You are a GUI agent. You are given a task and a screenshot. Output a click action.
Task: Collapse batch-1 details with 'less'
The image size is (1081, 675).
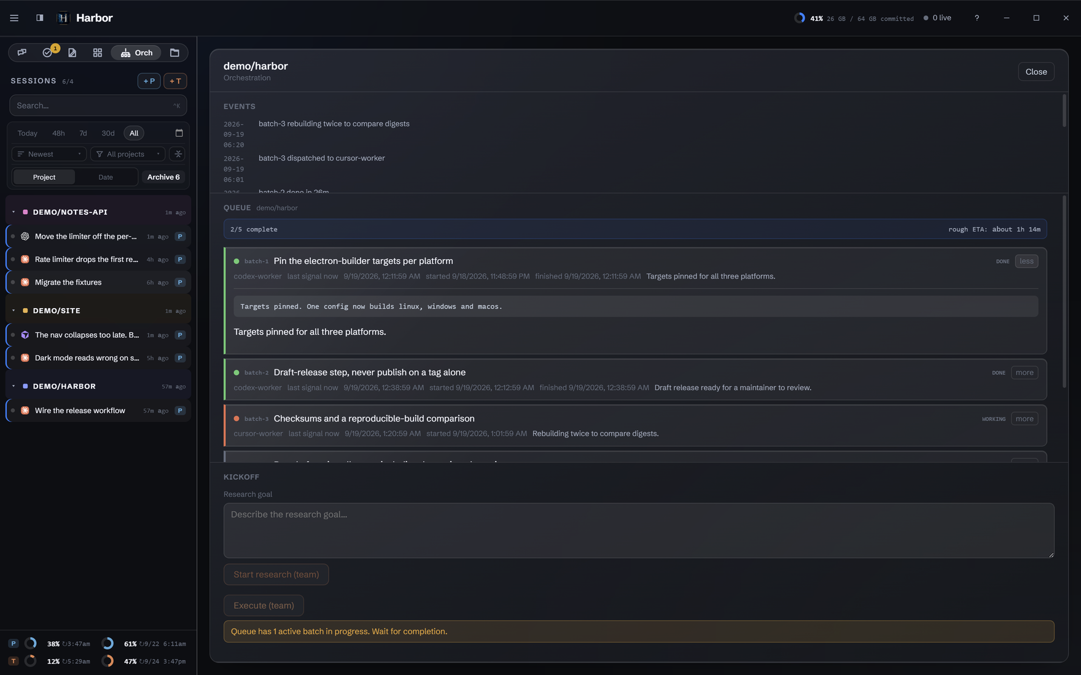(x=1026, y=261)
